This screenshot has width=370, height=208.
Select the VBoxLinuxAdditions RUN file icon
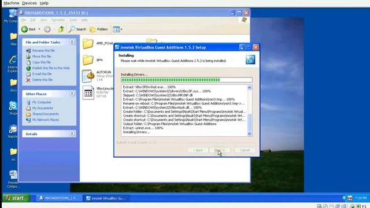88,92
